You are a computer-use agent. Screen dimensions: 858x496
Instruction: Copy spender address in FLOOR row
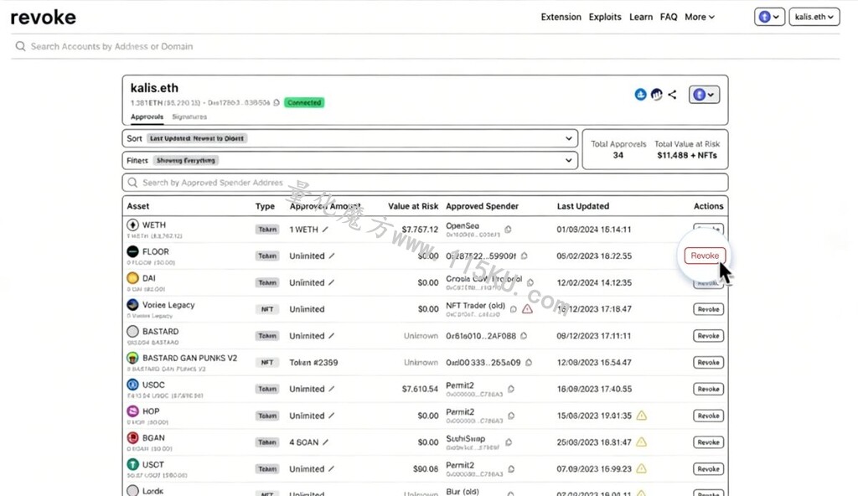click(525, 256)
